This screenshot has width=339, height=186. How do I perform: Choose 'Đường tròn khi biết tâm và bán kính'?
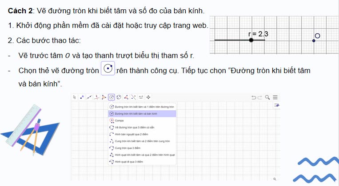[x=142, y=113]
